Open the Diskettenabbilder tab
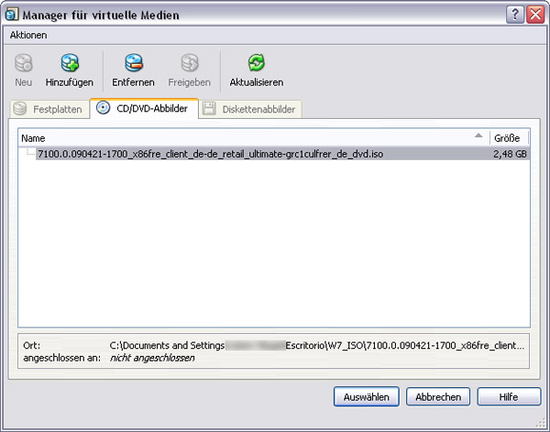550x432 pixels. (250, 110)
